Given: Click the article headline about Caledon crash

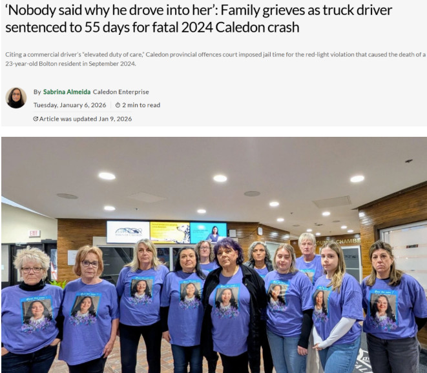Looking at the screenshot, I should point(199,19).
